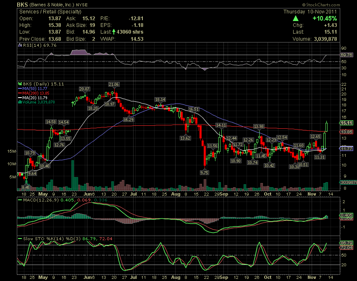357x281 pixels.
Task: Click the 16.29 price annotation
Action: click(x=129, y=119)
